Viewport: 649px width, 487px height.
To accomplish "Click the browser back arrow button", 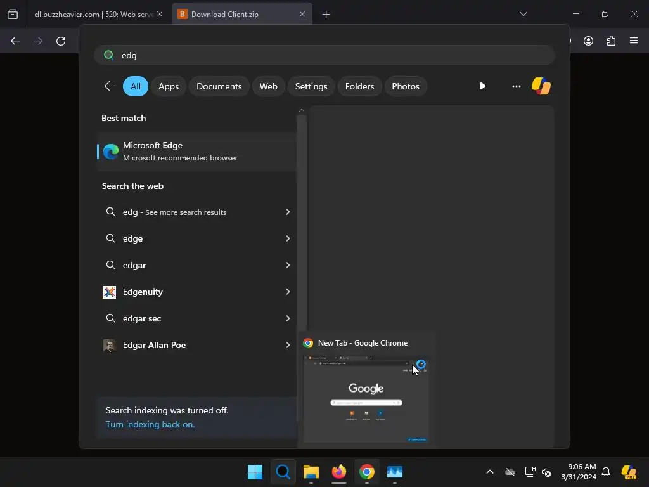I will pyautogui.click(x=15, y=41).
